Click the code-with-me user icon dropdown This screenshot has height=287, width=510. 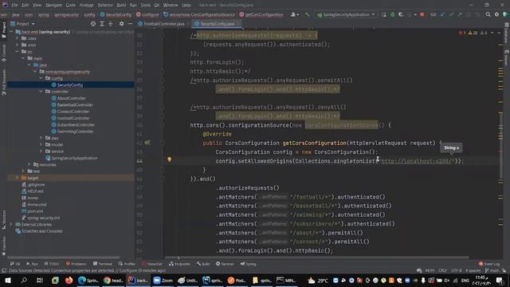point(295,14)
